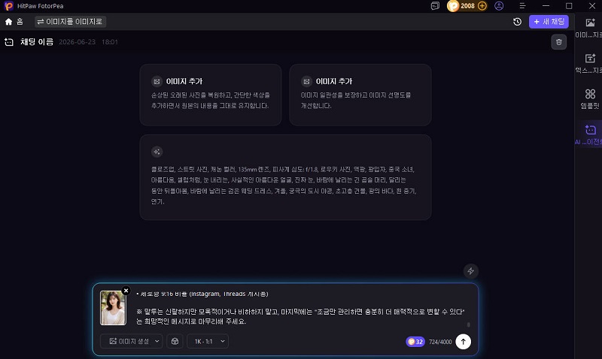Click the 2008 coin balance
This screenshot has height=359, width=602.
click(x=467, y=6)
